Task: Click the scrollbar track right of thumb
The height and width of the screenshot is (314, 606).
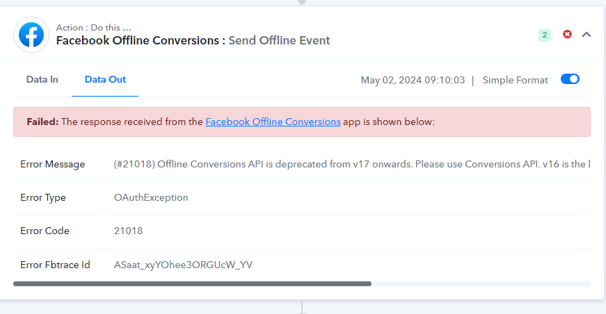Action: click(481, 284)
